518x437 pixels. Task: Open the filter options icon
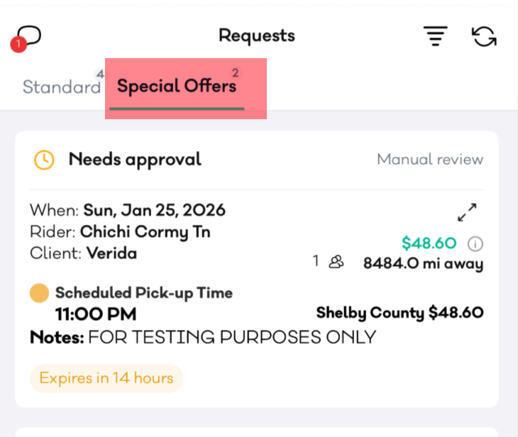435,36
